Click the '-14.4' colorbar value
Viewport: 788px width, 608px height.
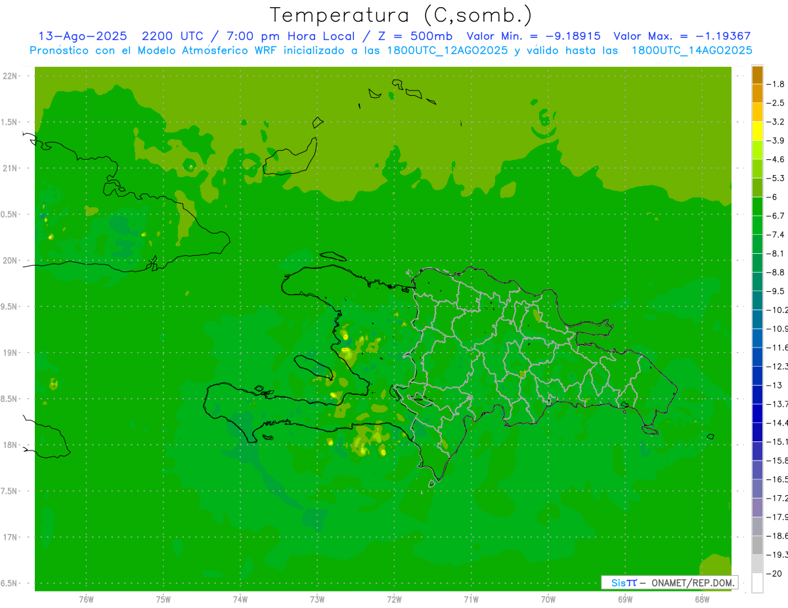(x=777, y=422)
